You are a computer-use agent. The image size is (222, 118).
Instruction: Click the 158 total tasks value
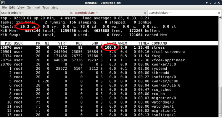[26, 22]
